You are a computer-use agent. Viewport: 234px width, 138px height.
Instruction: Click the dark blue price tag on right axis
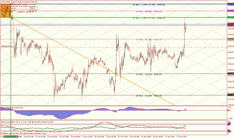231,4
